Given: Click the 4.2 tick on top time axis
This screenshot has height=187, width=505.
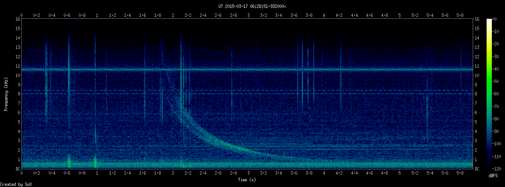Looking at the screenshot, I should click(x=339, y=15).
